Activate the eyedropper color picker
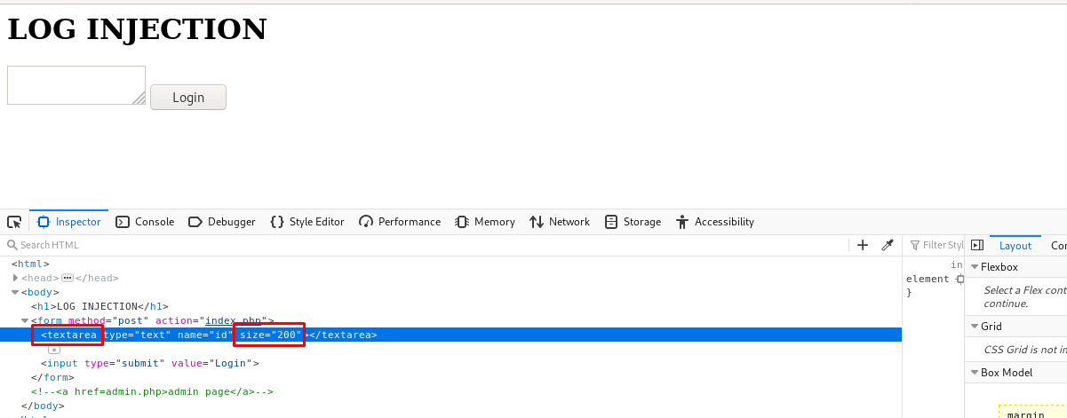The height and width of the screenshot is (418, 1067). [x=887, y=245]
